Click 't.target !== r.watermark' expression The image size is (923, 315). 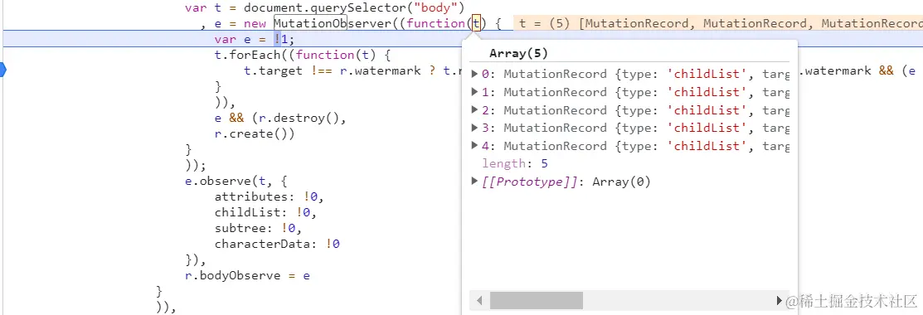pos(332,70)
